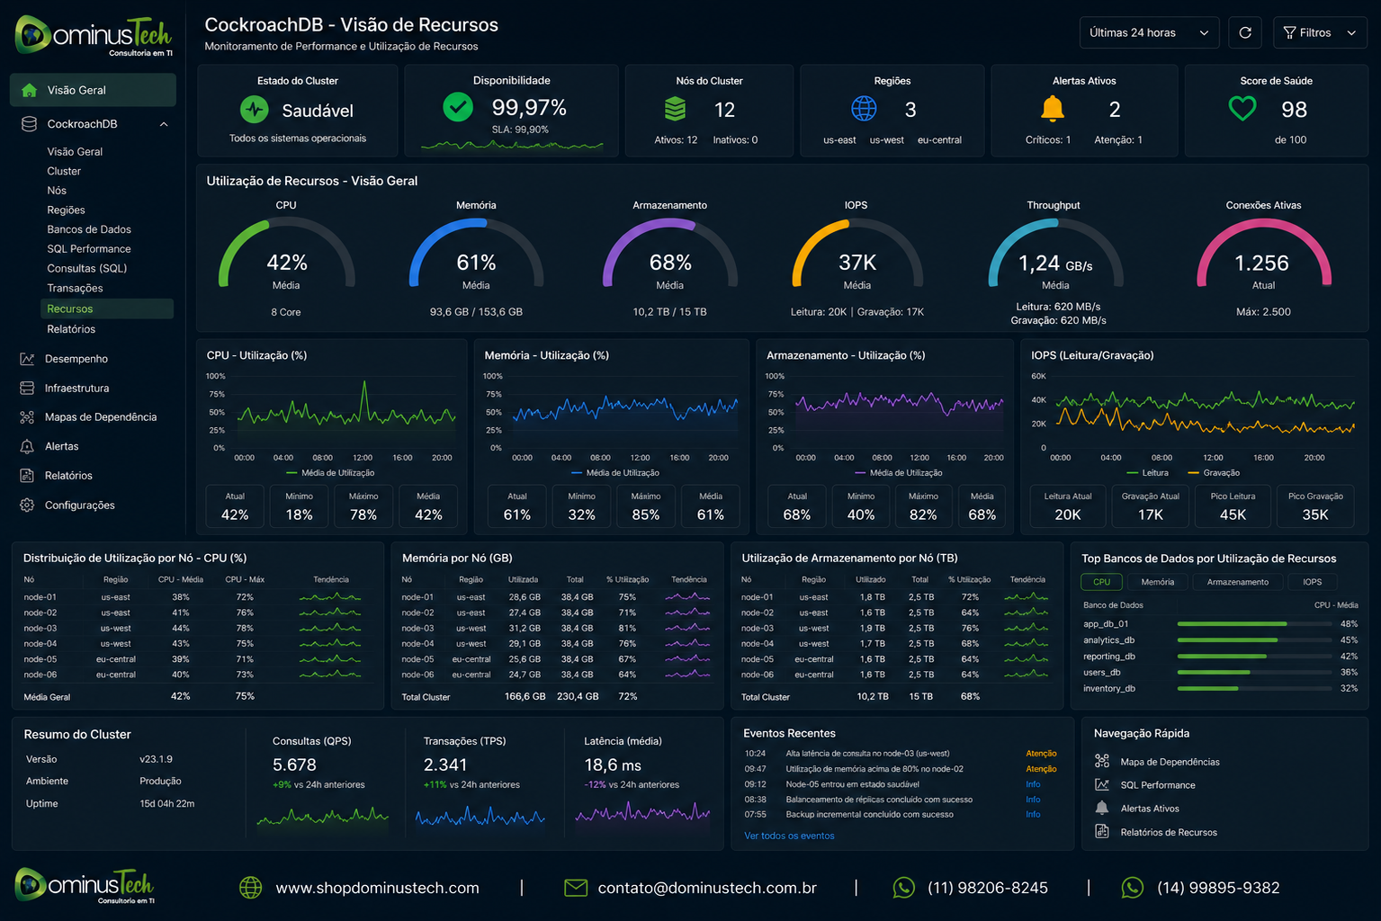
Task: Click the 10:24 Alta latência event row
Action: coord(901,754)
